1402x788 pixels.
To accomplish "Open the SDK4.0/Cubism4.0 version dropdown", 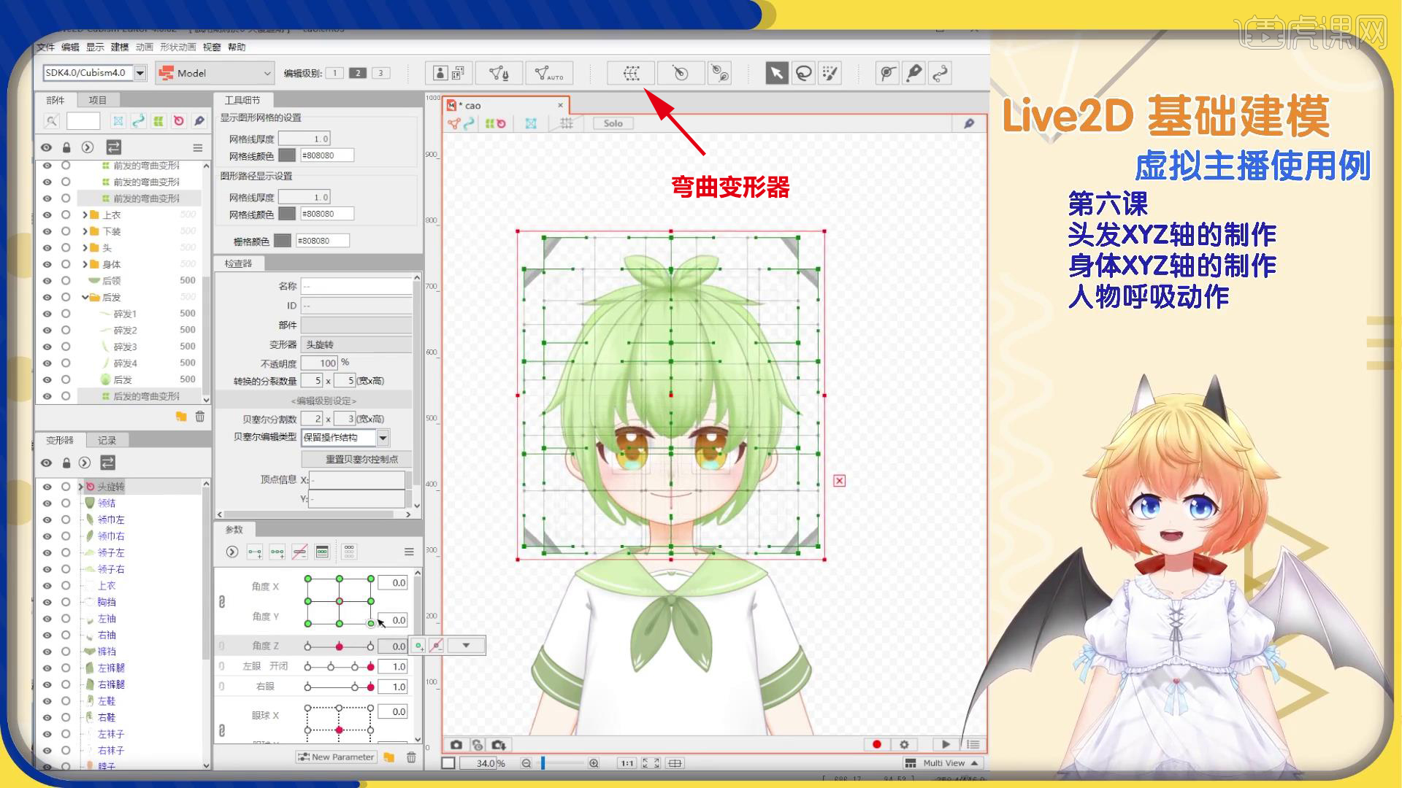I will pos(139,73).
